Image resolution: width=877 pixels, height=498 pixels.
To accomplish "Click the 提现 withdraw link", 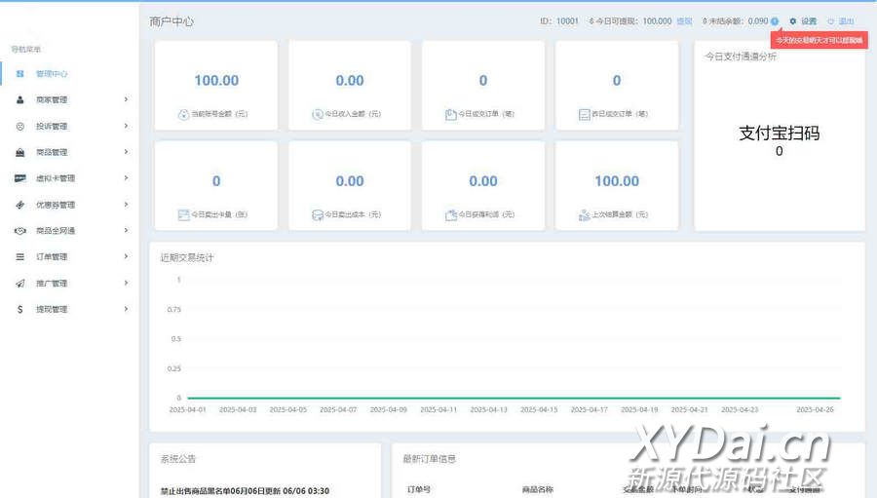I will coord(684,20).
